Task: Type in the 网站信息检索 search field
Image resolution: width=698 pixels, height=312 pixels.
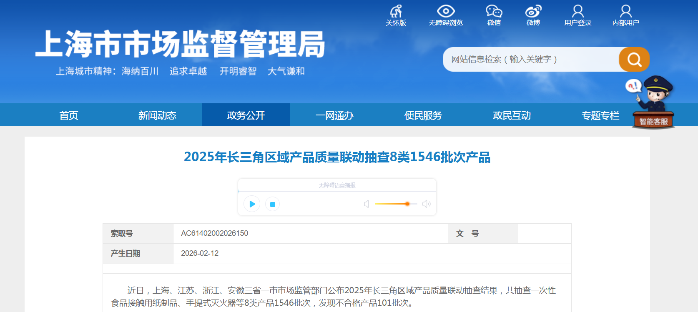Action: tap(530, 60)
